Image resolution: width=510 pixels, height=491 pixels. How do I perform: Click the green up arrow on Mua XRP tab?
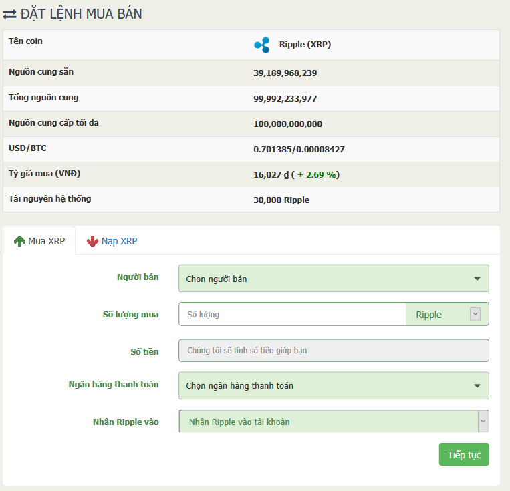click(x=19, y=241)
